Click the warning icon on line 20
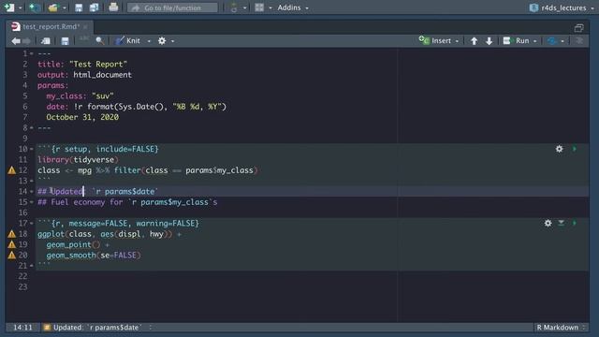 pyautogui.click(x=12, y=256)
